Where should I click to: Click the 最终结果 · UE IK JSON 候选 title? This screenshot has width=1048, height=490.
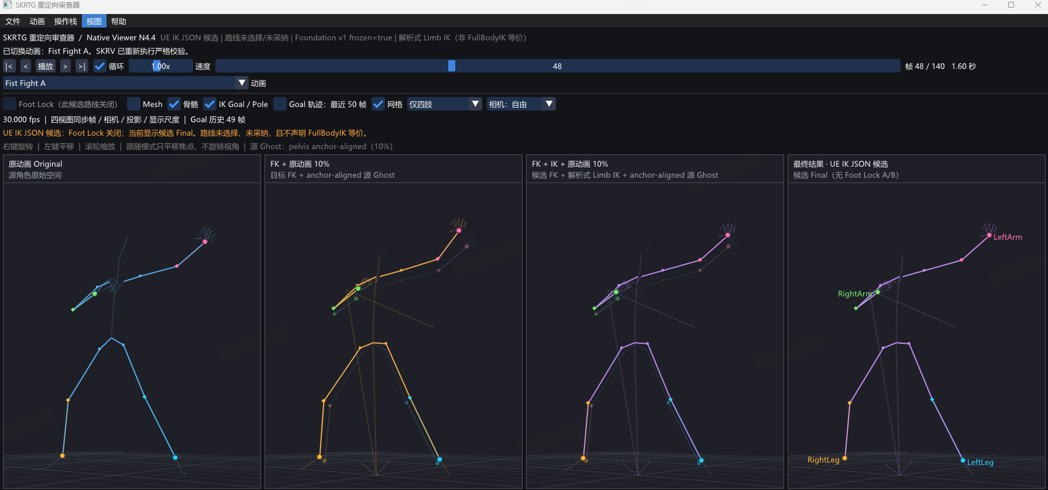[x=840, y=164]
